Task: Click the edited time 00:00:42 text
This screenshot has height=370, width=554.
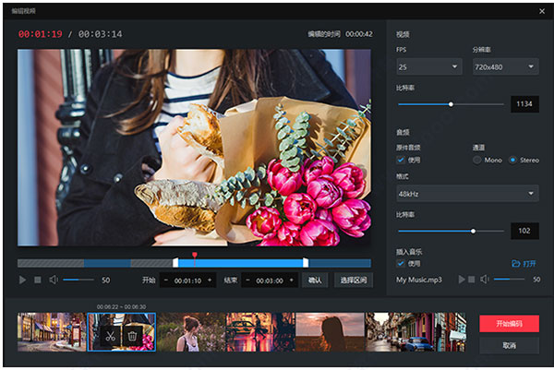Action: (x=359, y=34)
